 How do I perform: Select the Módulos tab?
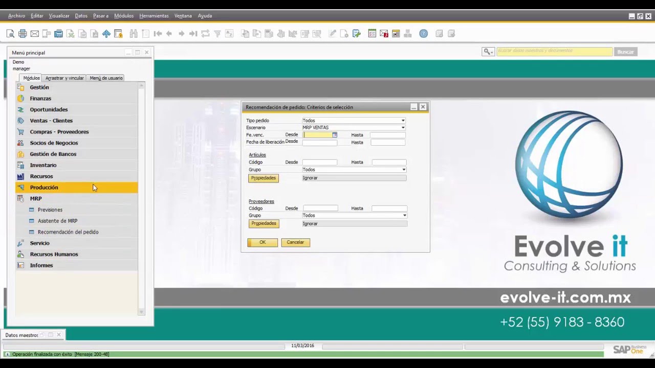click(31, 78)
